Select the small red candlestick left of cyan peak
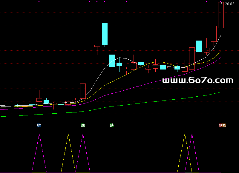This screenshot has height=173, width=239. 97,46
